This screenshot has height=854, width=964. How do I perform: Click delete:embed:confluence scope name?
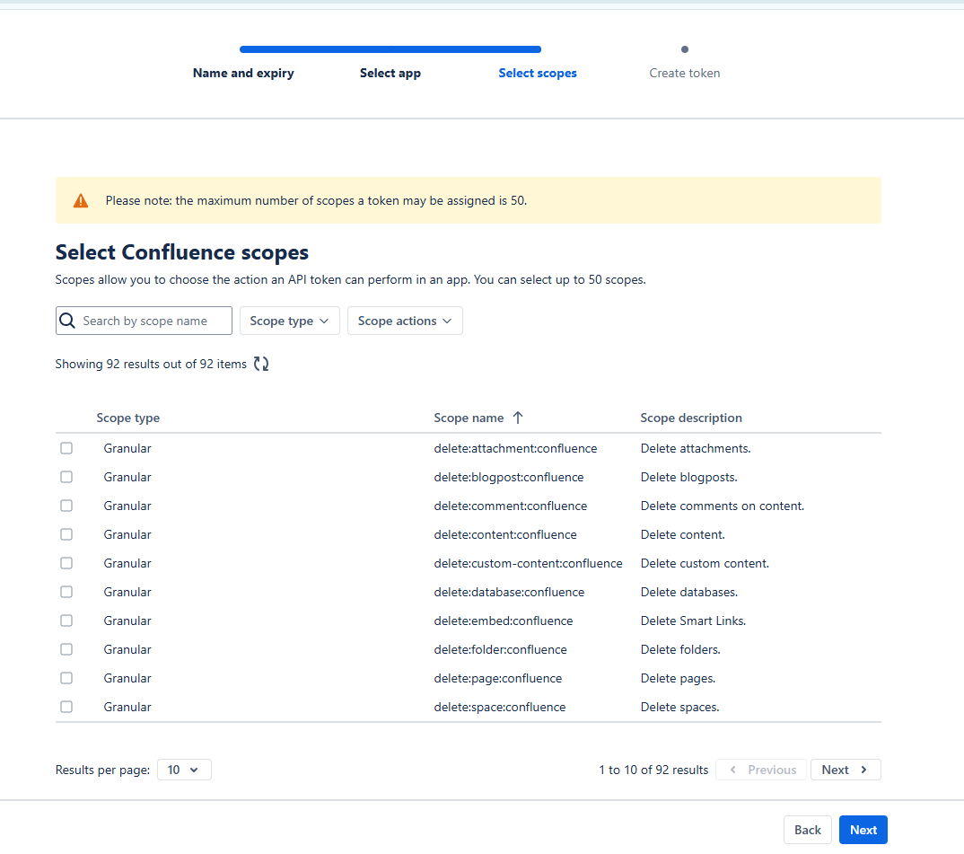503,621
